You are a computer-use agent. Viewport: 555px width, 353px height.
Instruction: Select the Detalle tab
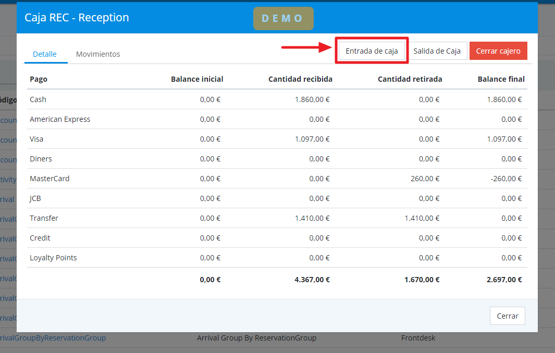click(45, 54)
